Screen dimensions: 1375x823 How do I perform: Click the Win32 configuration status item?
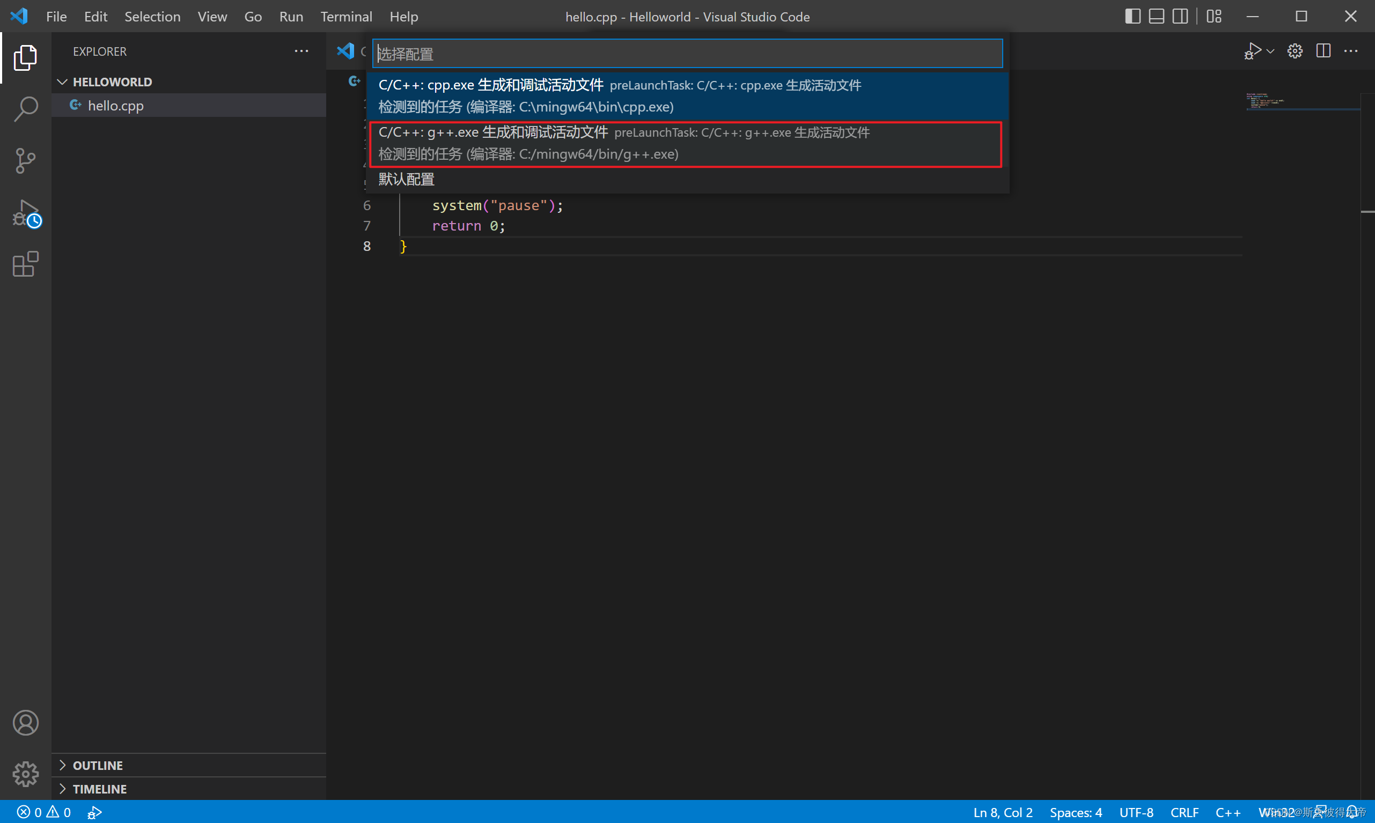pyautogui.click(x=1276, y=812)
